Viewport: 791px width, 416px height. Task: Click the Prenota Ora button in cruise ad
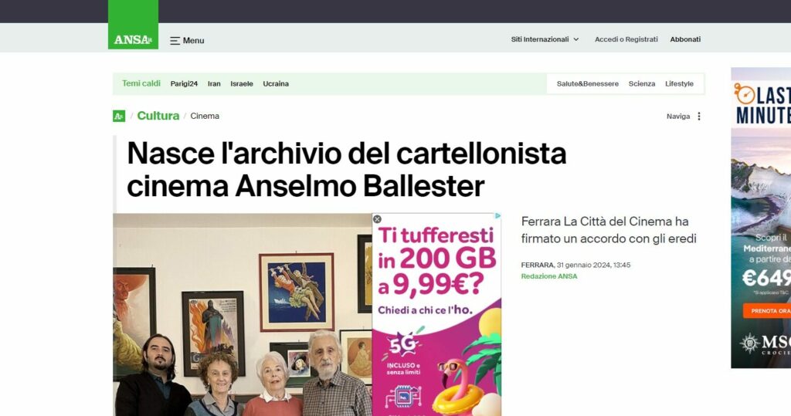click(x=767, y=310)
